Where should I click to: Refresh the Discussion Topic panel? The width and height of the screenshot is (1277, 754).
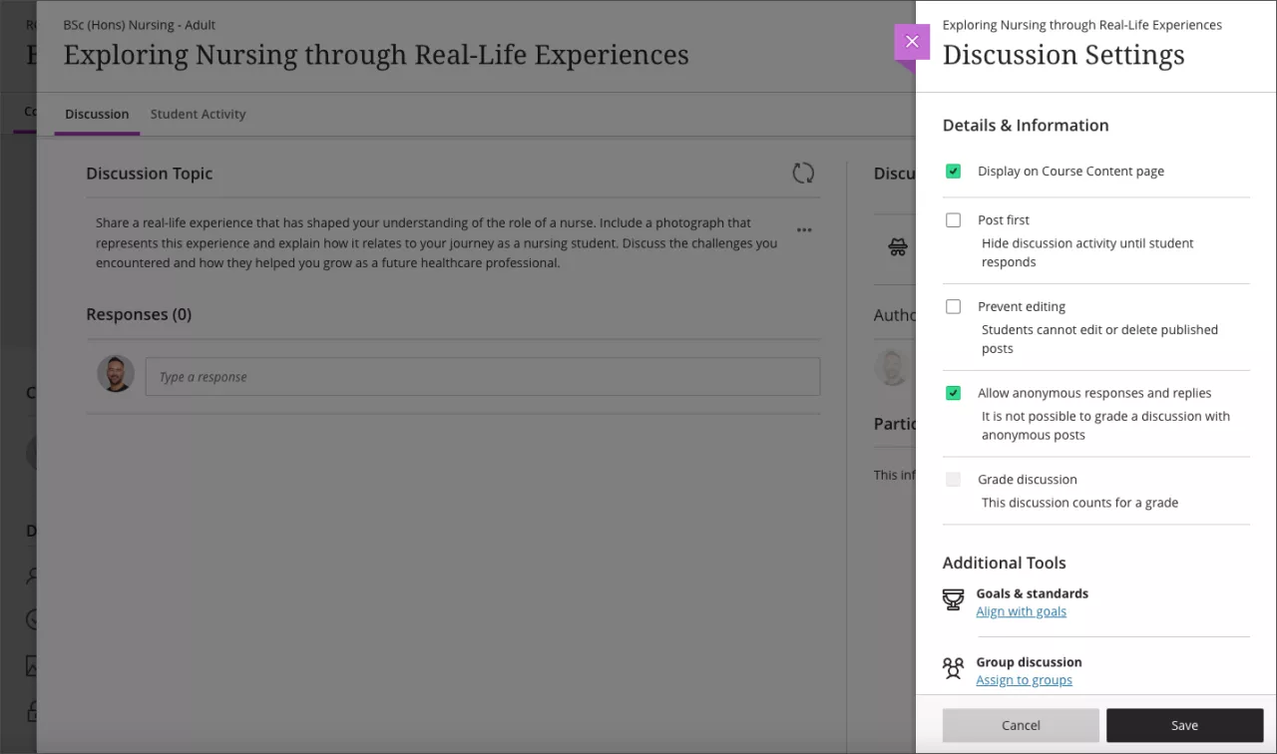803,173
